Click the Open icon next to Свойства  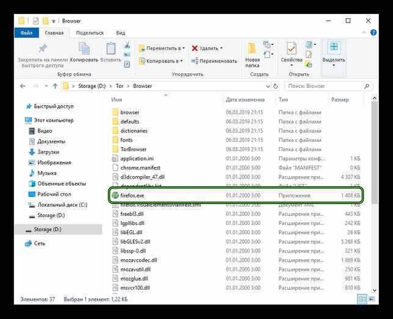[310, 45]
